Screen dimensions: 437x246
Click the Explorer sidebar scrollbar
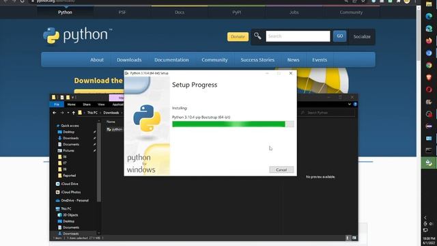click(98, 162)
